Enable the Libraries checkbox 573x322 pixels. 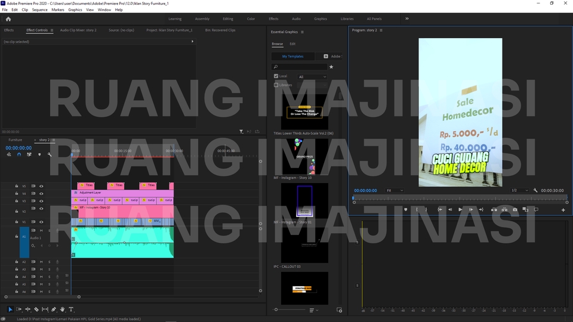(276, 85)
